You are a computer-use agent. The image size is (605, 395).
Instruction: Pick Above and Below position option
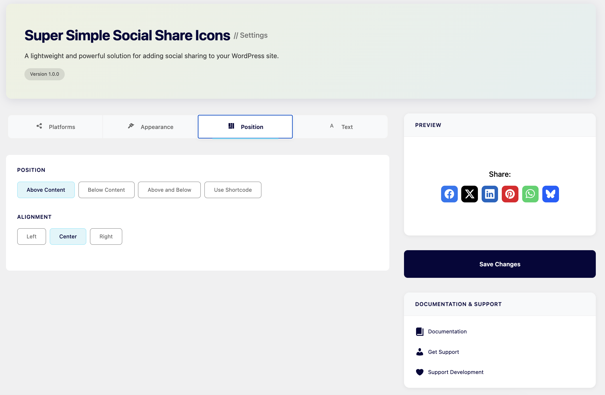point(169,190)
